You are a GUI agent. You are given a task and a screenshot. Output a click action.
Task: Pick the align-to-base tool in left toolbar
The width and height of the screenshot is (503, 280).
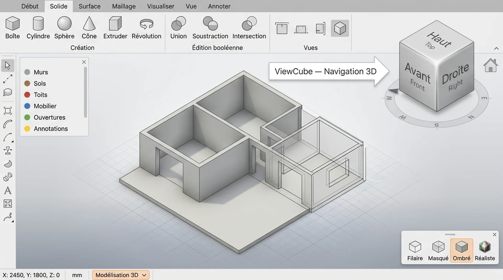[8, 150]
